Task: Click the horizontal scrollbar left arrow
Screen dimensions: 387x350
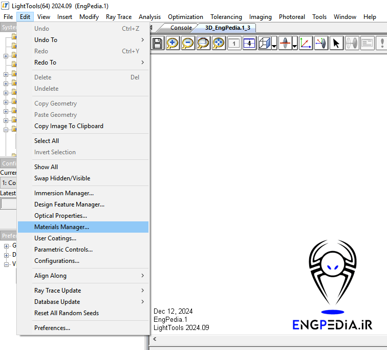Action: point(155,339)
